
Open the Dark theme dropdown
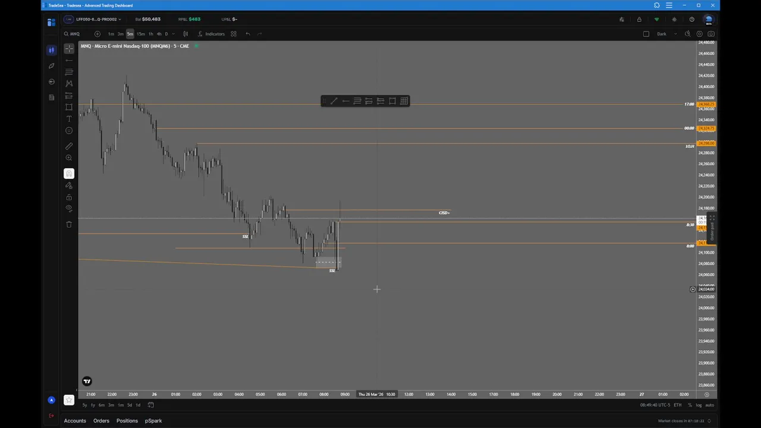(x=666, y=34)
